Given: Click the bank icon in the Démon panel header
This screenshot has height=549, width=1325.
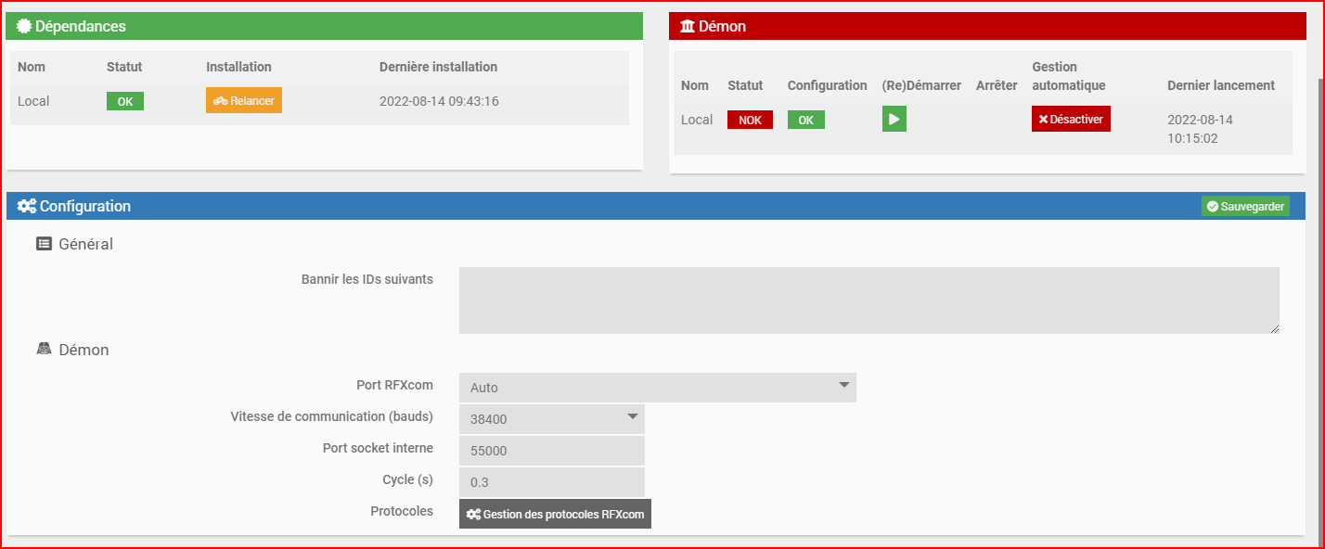Looking at the screenshot, I should 686,26.
